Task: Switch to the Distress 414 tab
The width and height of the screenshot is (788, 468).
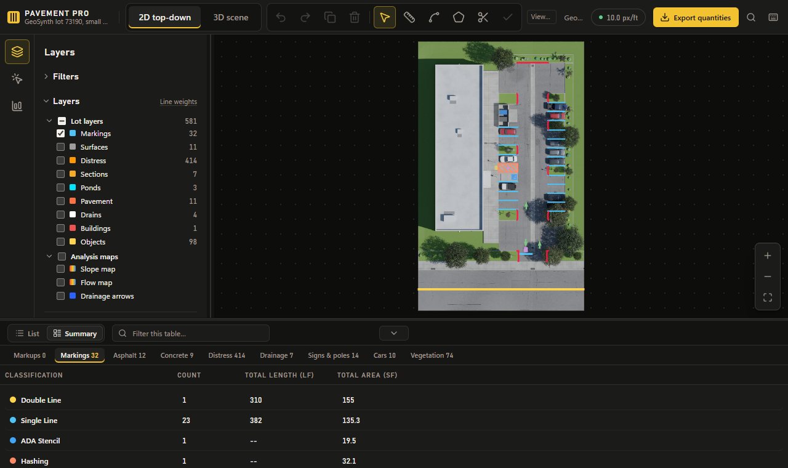Action: [x=227, y=355]
